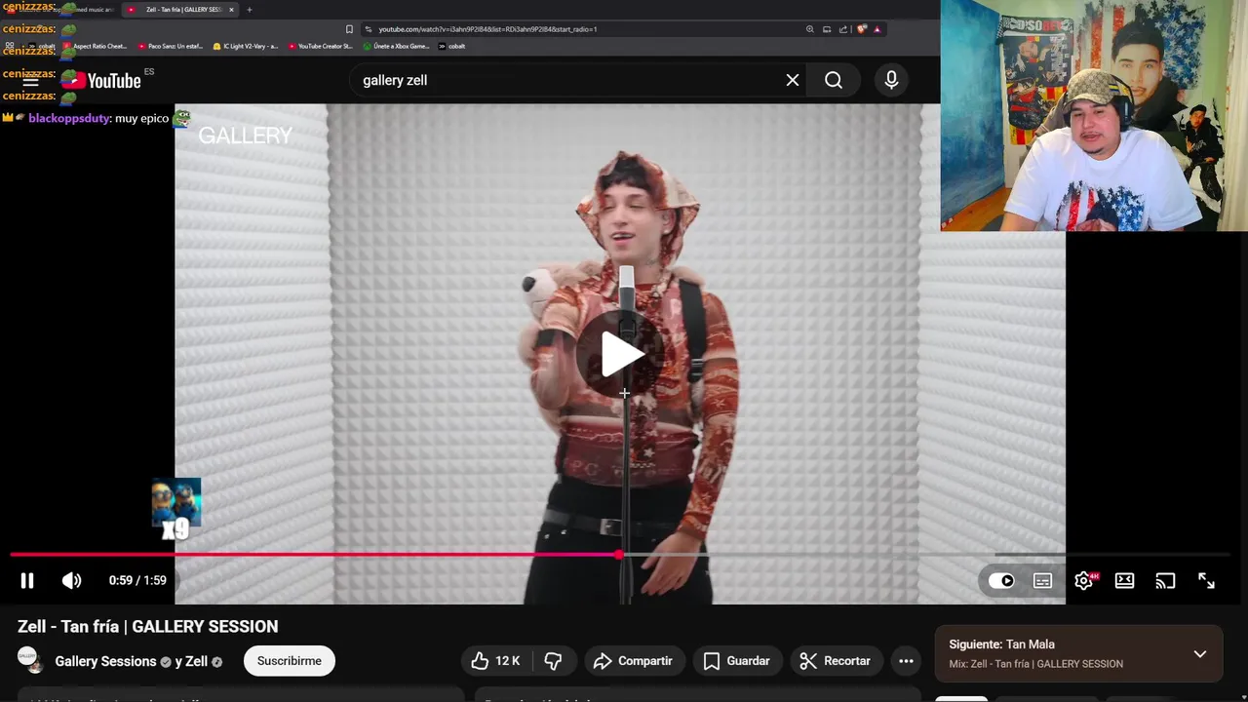The image size is (1248, 702).
Task: Open the Brave Rewards triangle icon
Action: point(877,29)
